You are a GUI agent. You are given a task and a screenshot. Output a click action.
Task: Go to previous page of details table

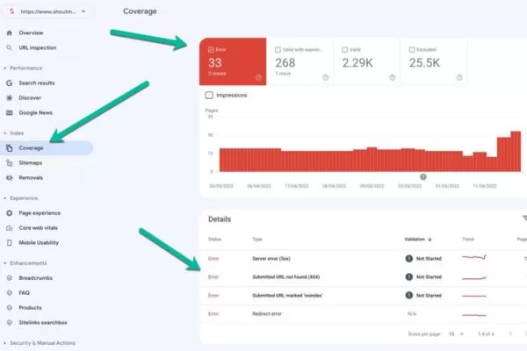[x=511, y=333]
